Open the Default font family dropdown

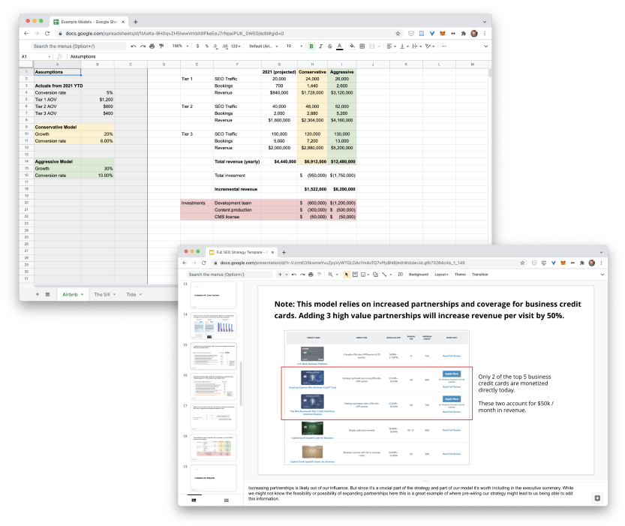pyautogui.click(x=263, y=47)
